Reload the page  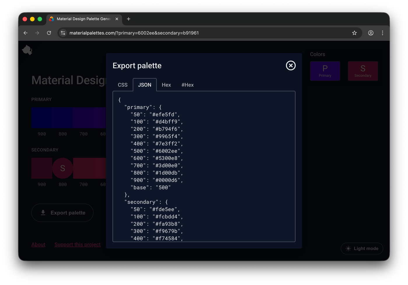tap(49, 33)
